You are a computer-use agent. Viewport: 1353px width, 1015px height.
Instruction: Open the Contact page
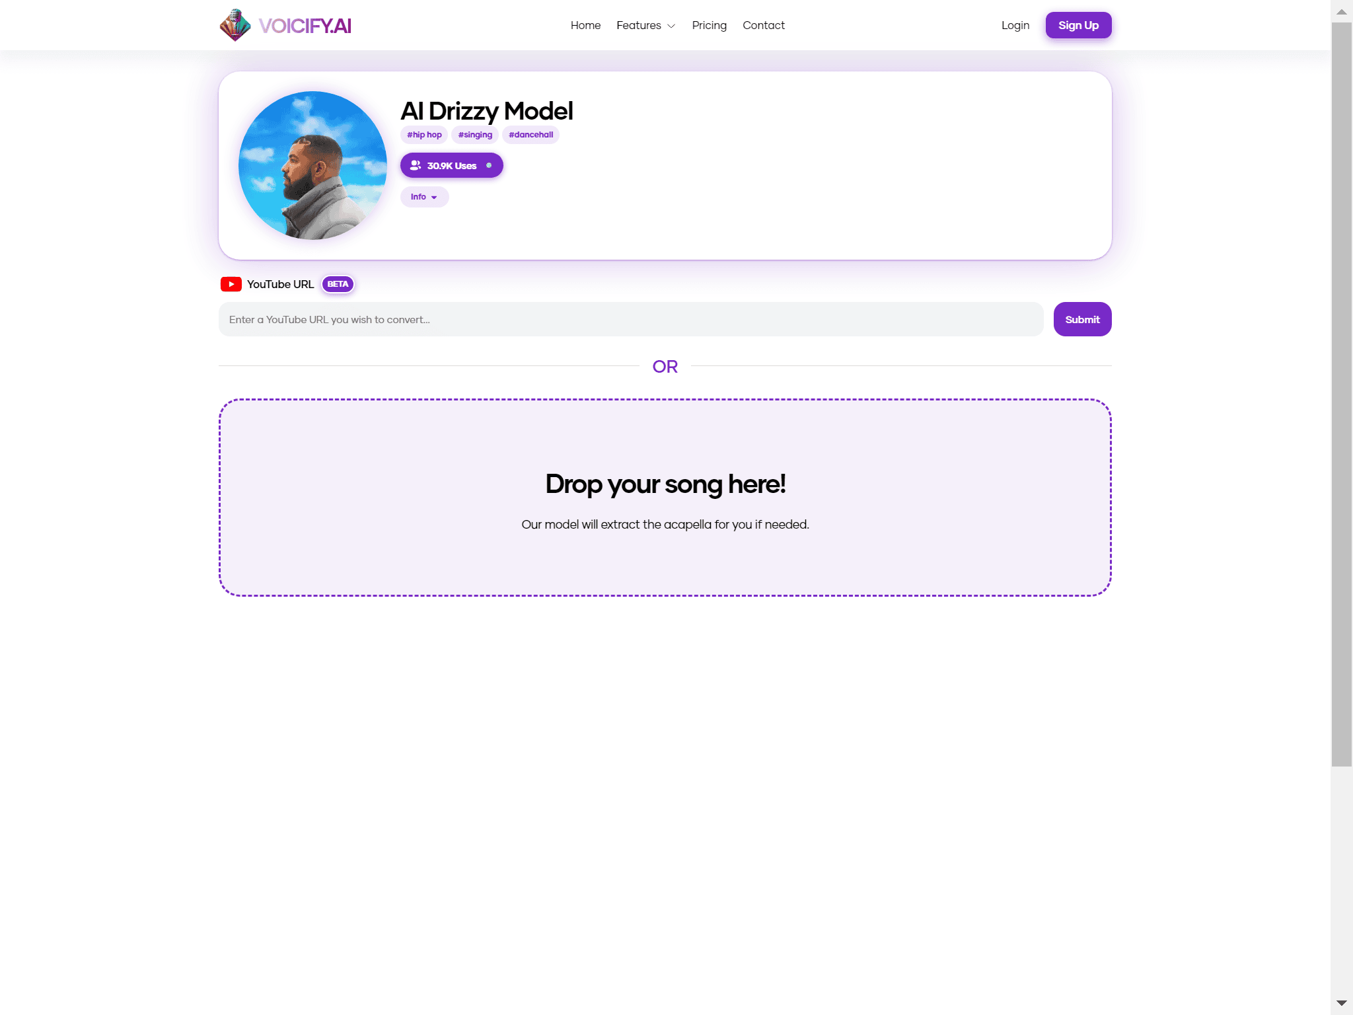click(763, 25)
